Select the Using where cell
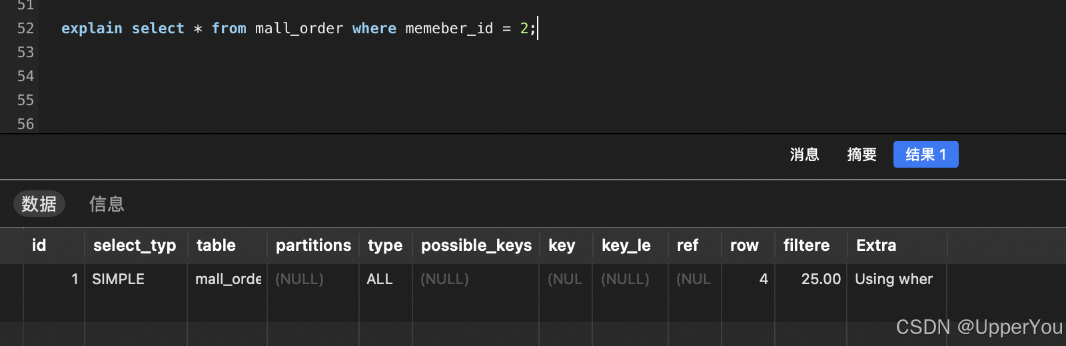This screenshot has width=1066, height=346. [x=897, y=279]
